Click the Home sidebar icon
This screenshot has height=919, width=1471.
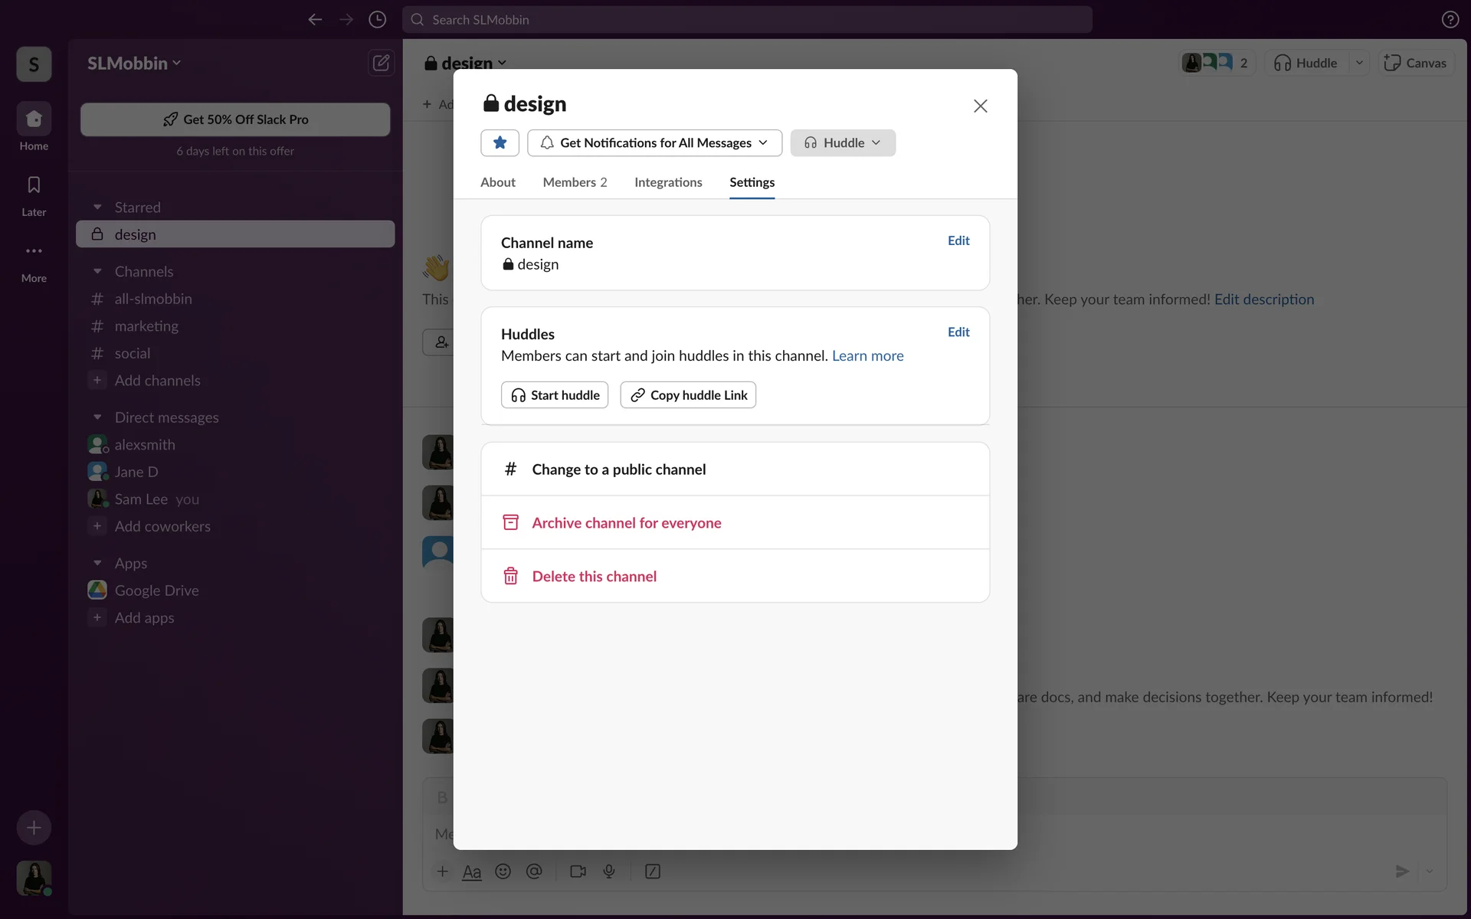click(x=34, y=119)
